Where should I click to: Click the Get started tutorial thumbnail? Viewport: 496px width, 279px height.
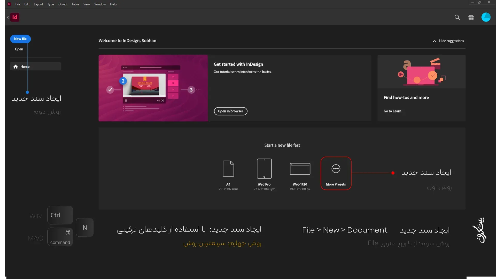tap(153, 88)
